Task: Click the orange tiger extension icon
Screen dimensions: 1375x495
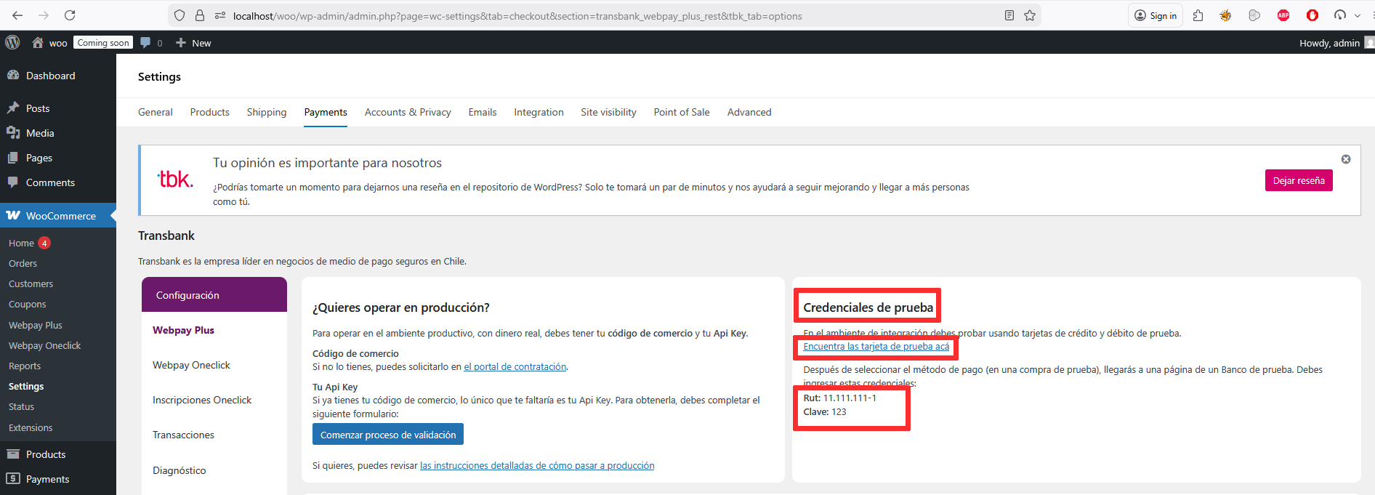Action: pyautogui.click(x=1225, y=15)
